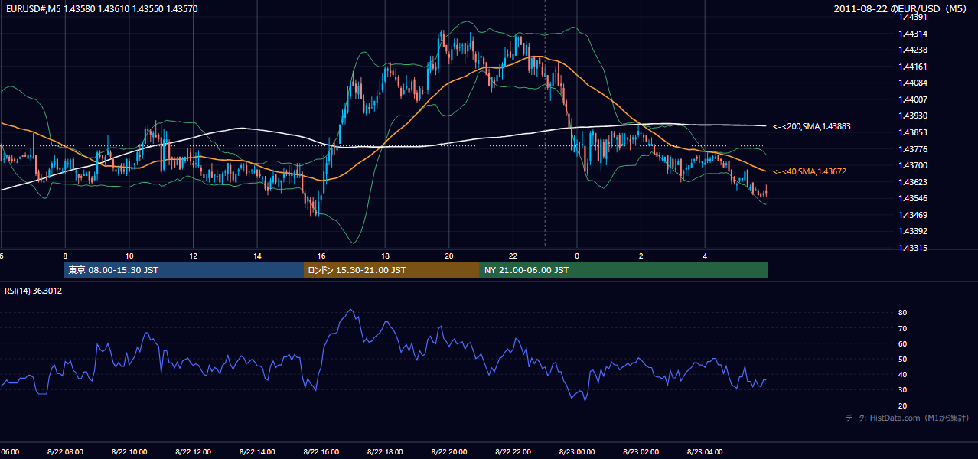Click the RSI 30 level label
Image resolution: width=978 pixels, height=459 pixels.
[902, 390]
